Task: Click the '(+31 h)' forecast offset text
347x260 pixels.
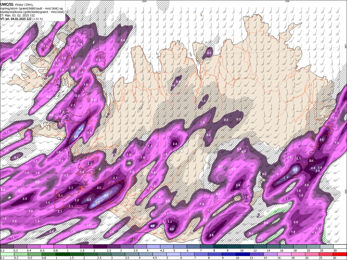Action: click(x=37, y=19)
